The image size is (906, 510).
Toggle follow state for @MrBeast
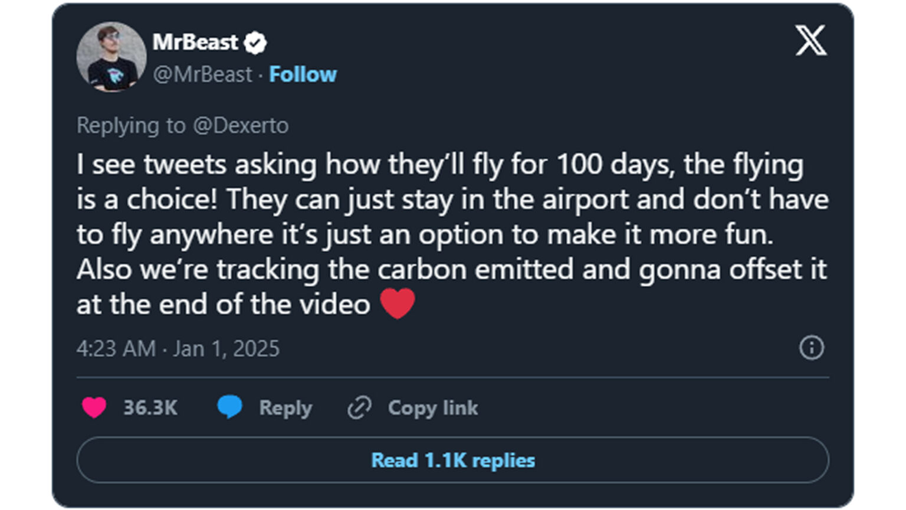[x=303, y=74]
